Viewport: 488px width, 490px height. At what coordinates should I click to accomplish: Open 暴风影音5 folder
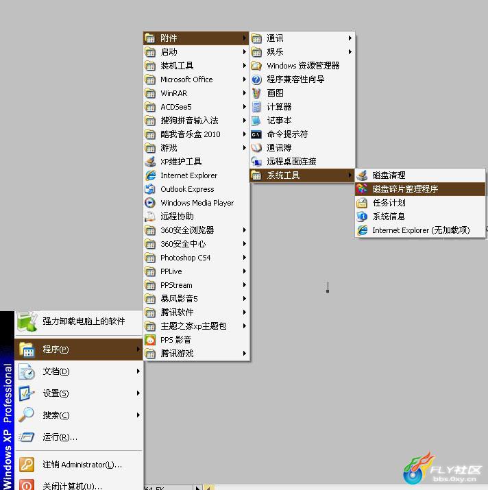(196, 299)
